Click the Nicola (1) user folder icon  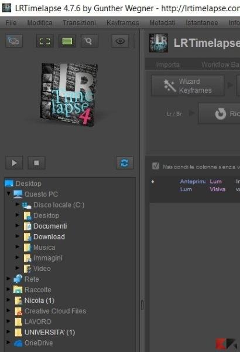click(x=18, y=300)
